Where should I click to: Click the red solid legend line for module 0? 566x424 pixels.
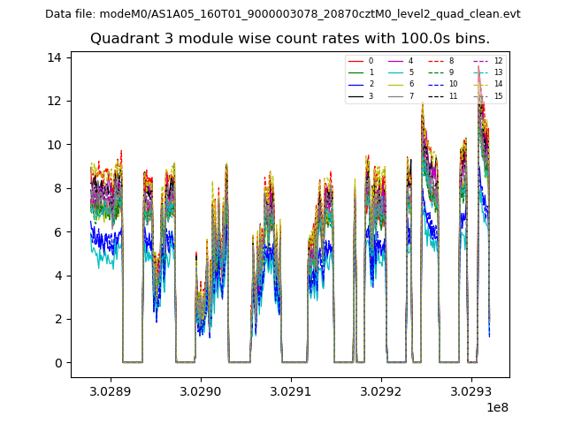click(x=356, y=61)
